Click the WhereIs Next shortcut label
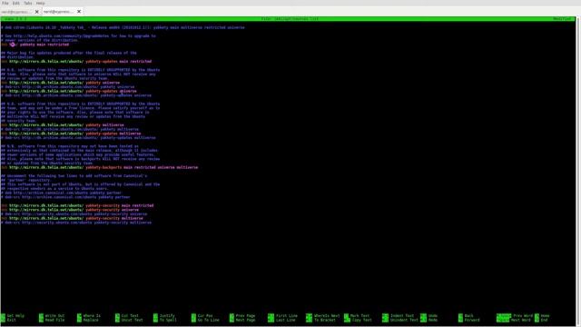The height and width of the screenshot is (327, 581). pos(327,315)
